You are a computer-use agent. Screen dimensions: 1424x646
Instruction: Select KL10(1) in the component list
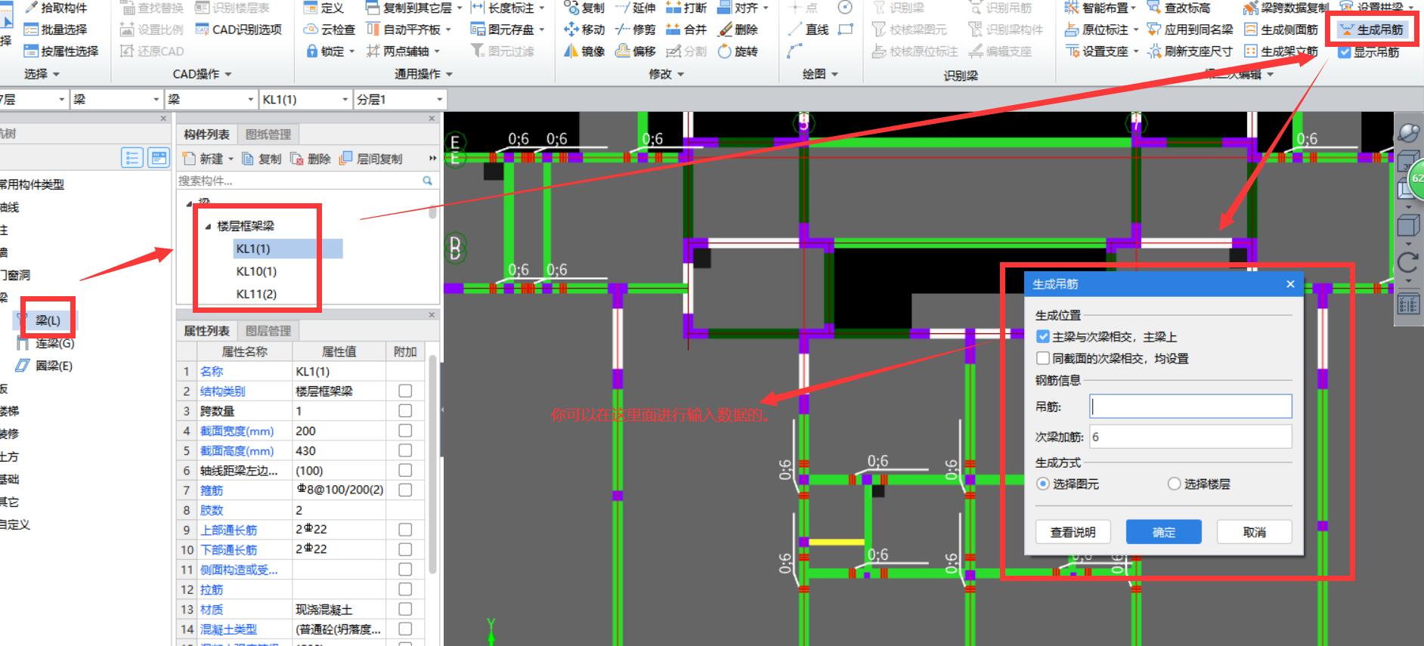tap(256, 271)
